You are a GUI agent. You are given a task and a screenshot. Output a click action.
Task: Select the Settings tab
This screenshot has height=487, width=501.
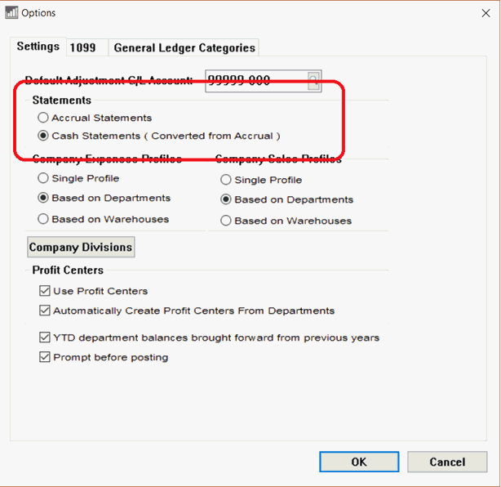[x=38, y=47]
